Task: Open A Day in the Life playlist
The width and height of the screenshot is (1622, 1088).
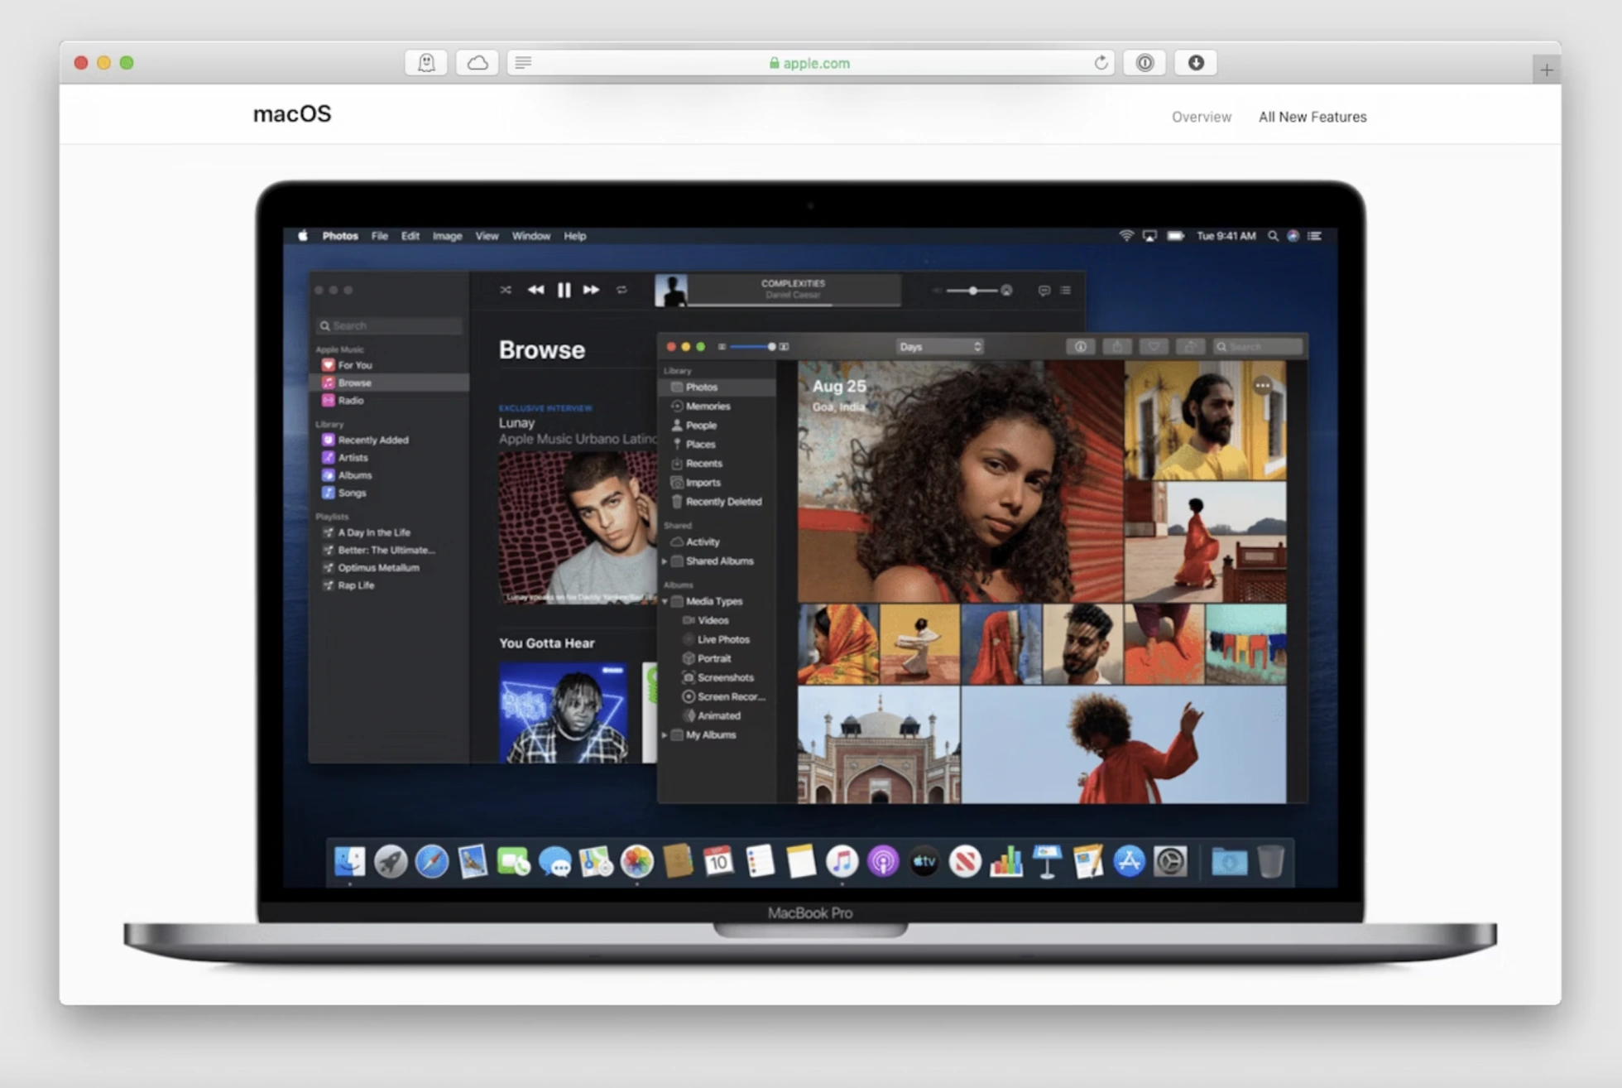Action: (389, 532)
